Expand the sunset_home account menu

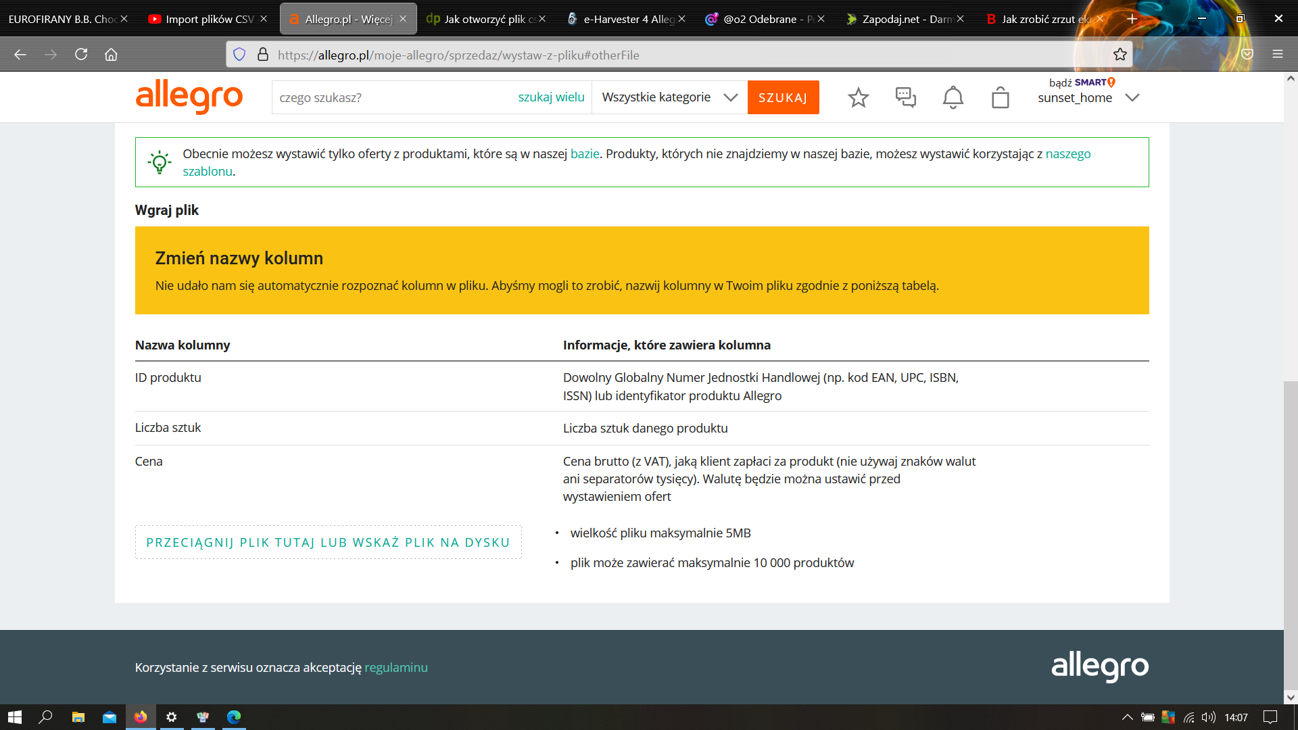pyautogui.click(x=1132, y=98)
